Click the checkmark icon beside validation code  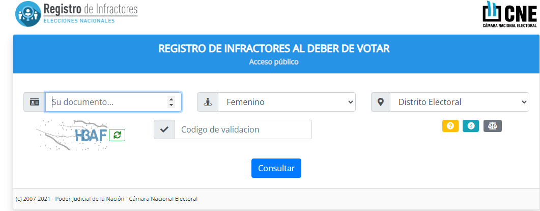coord(164,129)
